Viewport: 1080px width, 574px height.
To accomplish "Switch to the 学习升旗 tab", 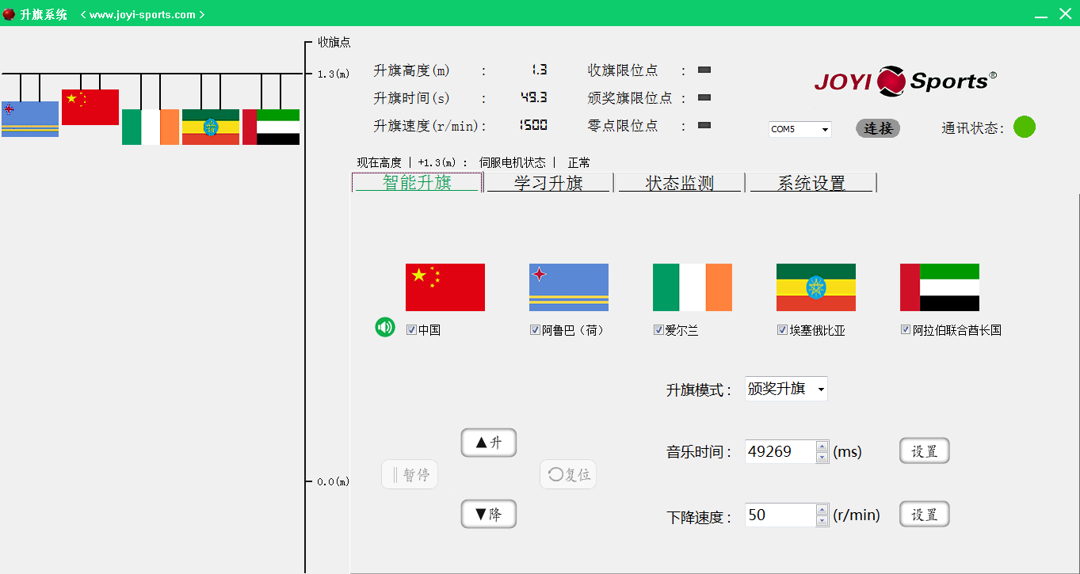I will [548, 183].
